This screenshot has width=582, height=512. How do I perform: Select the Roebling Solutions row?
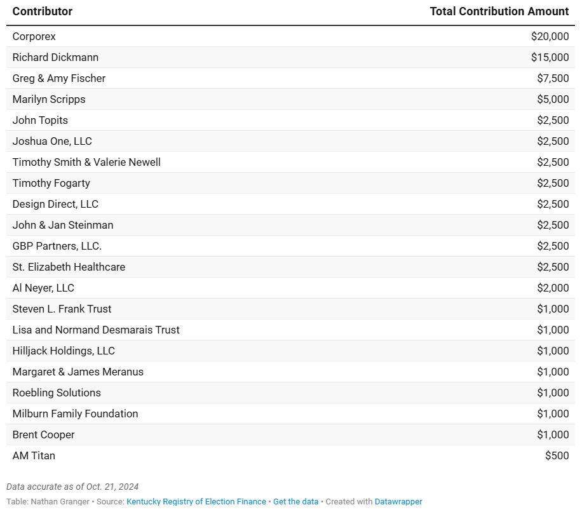point(57,393)
